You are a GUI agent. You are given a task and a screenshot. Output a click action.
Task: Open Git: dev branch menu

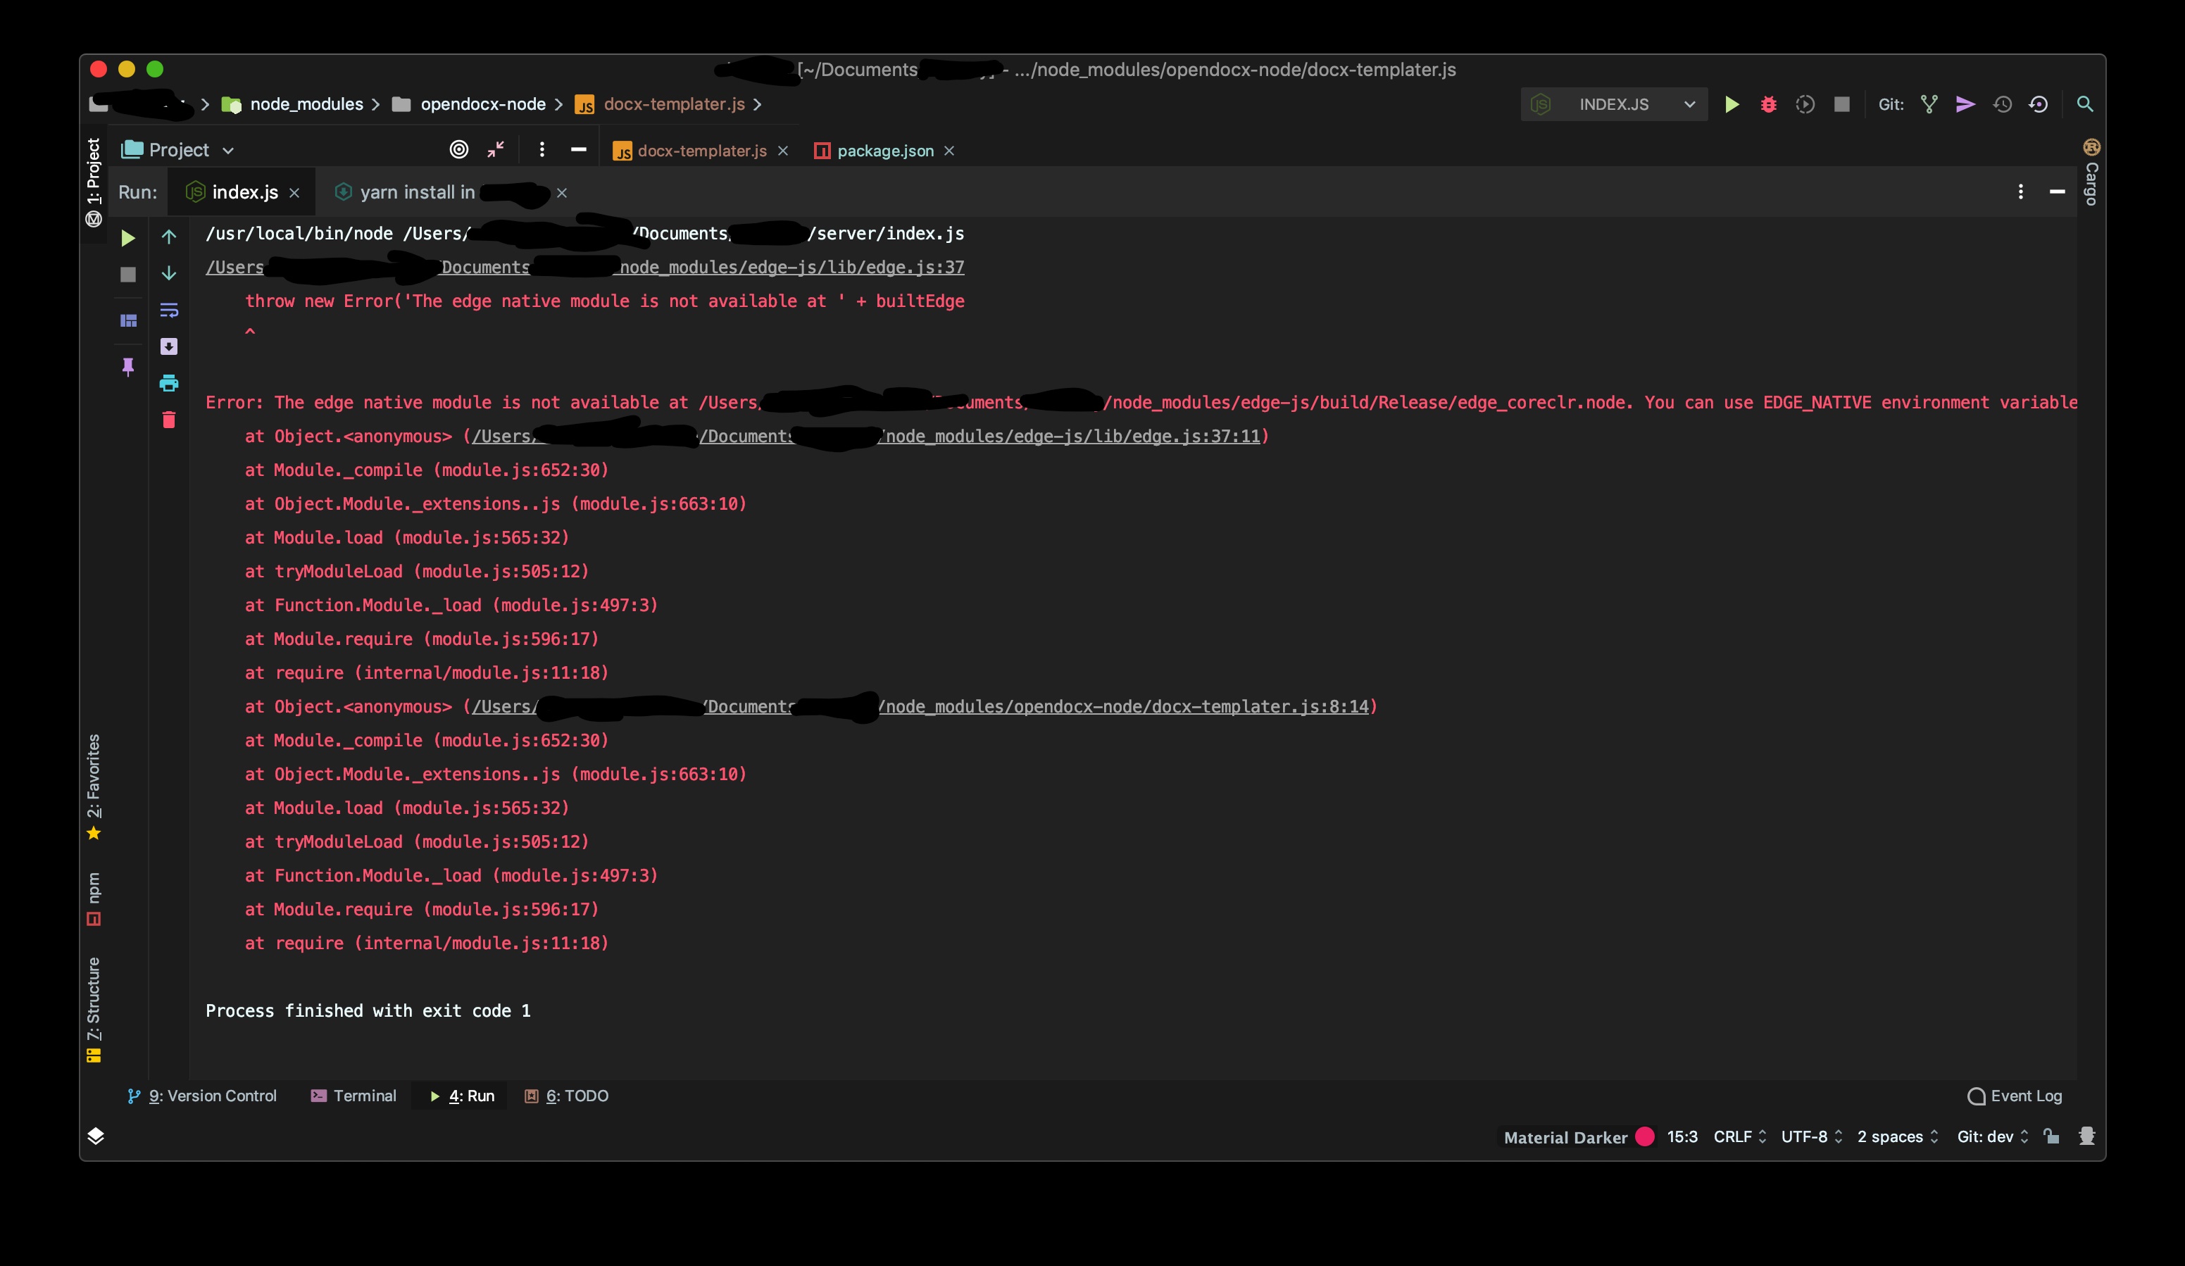1993,1136
